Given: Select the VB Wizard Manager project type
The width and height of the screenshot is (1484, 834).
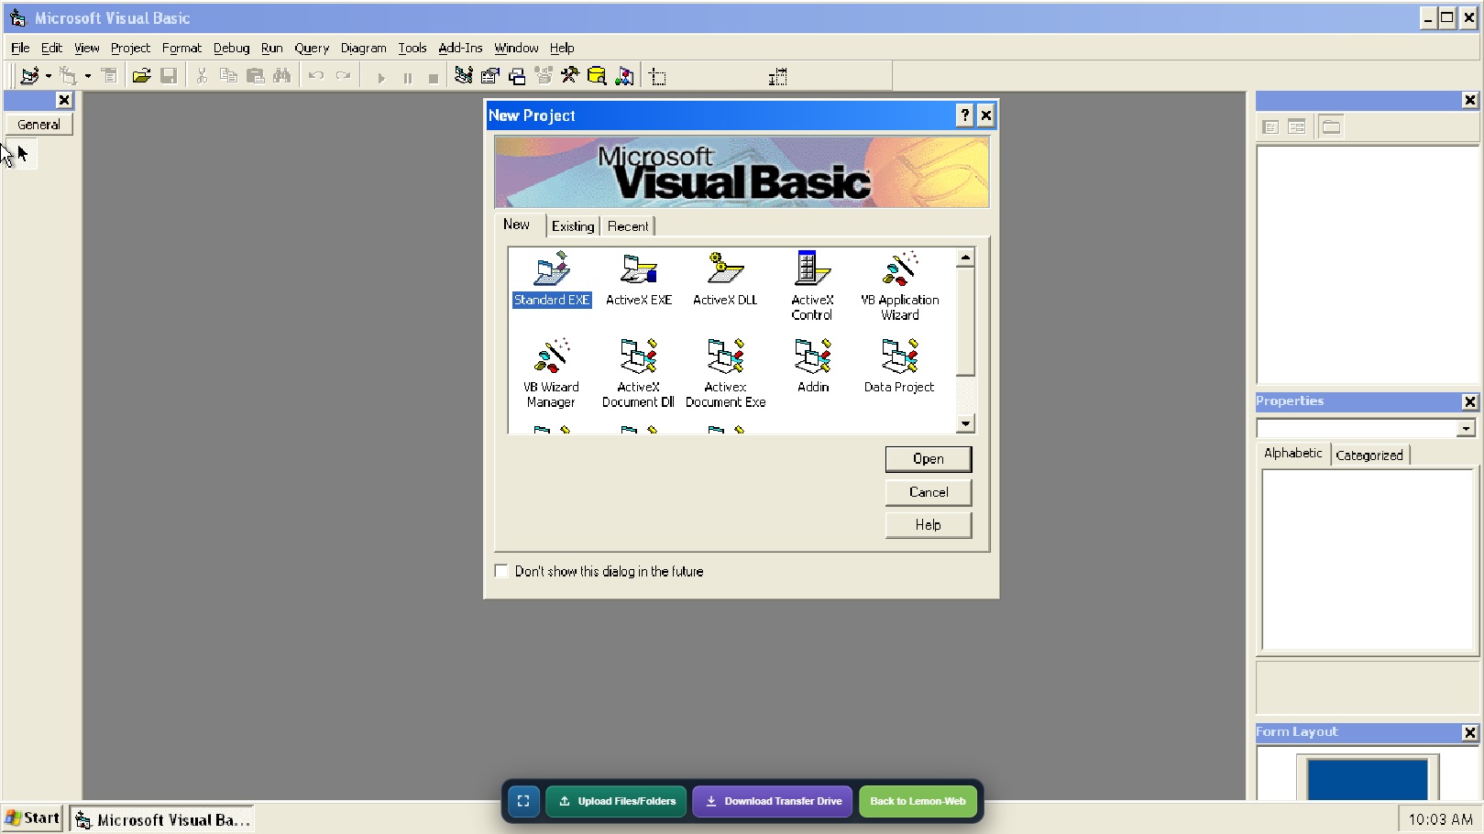Looking at the screenshot, I should pos(551,373).
